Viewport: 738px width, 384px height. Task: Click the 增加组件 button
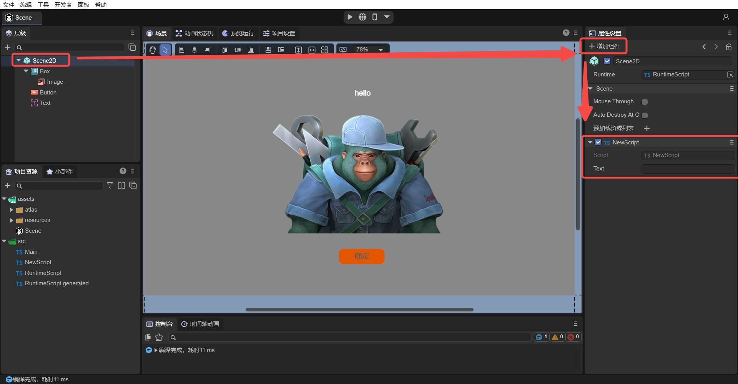604,46
